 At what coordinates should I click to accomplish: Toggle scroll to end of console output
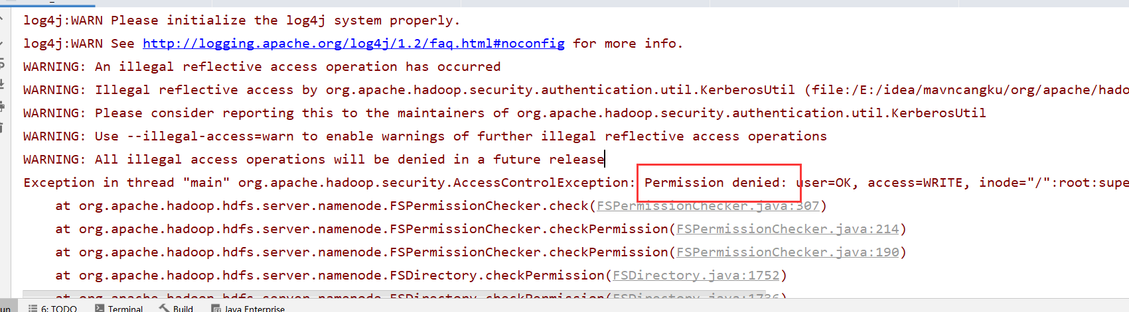coord(2,84)
